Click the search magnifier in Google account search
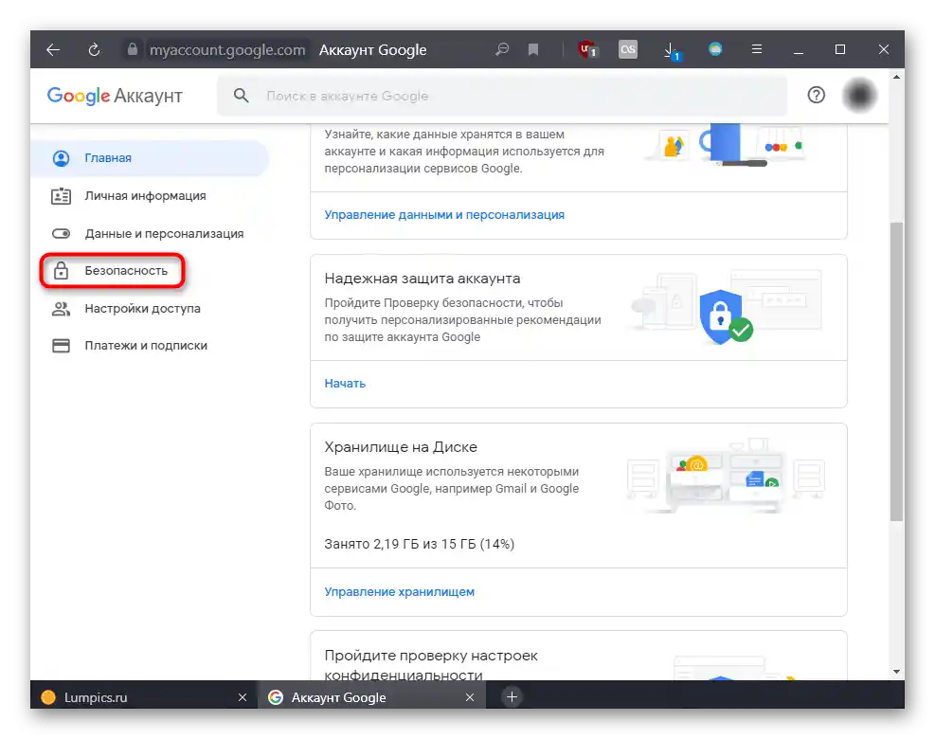The width and height of the screenshot is (935, 739). coord(241,96)
